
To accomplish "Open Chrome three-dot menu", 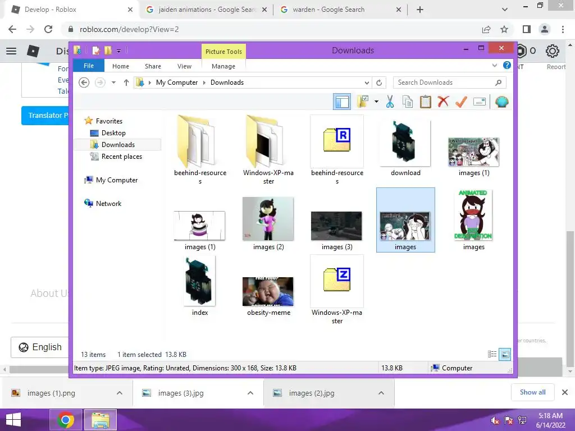I will point(563,29).
